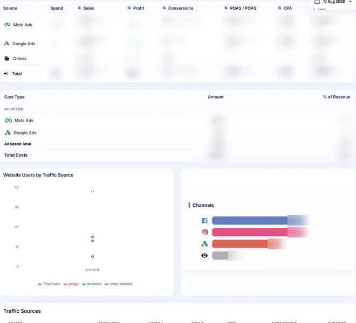
Task: Click the Total row label
Action: 17,74
